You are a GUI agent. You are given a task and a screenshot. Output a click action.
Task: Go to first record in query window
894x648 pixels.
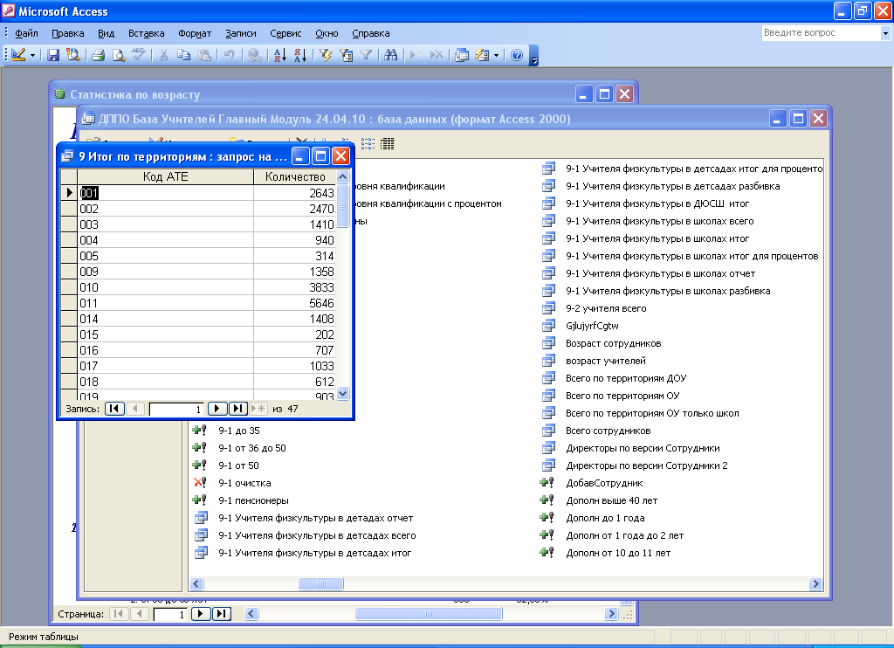pos(114,409)
